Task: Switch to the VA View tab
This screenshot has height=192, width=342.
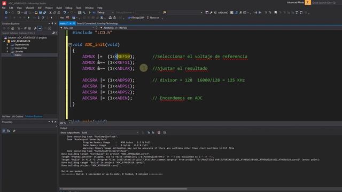Action: coord(6,116)
